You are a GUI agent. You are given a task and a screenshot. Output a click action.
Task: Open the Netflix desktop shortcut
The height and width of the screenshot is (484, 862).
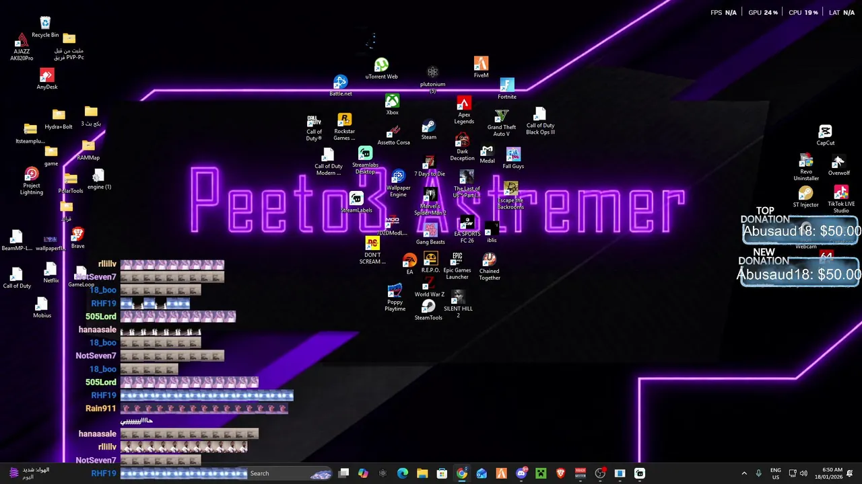(51, 274)
